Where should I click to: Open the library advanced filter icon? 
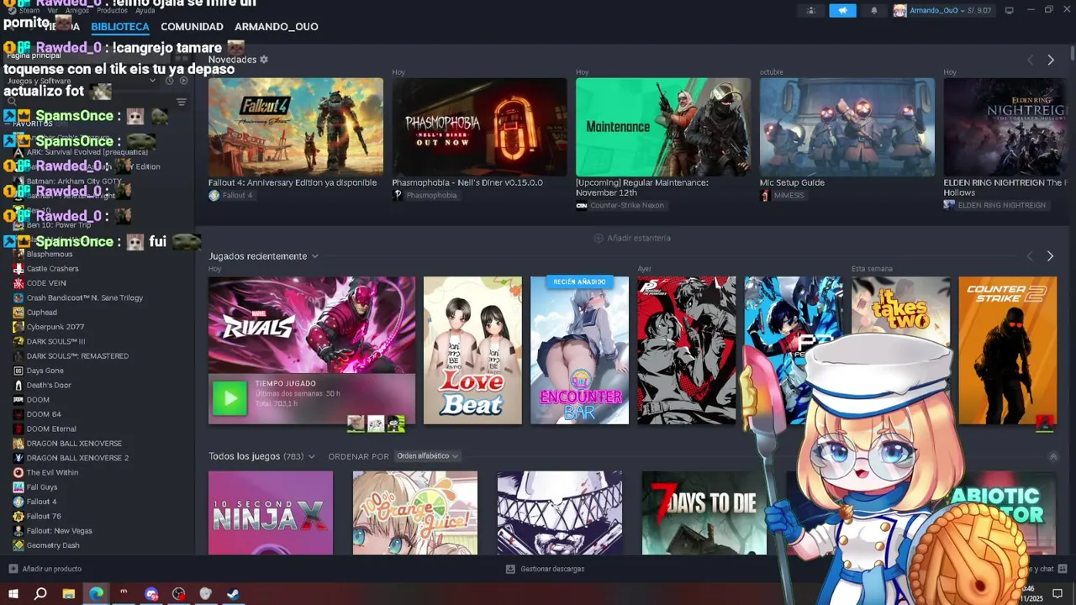181,102
